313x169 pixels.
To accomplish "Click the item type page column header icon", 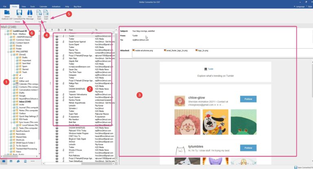I will click(x=59, y=30).
